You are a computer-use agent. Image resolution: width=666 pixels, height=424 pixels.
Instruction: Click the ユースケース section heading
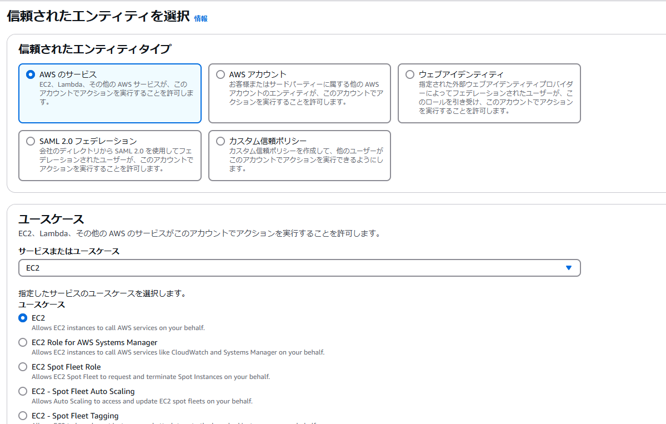tap(52, 219)
